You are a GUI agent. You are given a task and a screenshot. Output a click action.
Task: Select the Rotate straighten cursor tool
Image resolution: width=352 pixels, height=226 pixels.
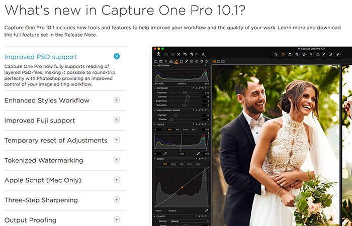(x=304, y=54)
